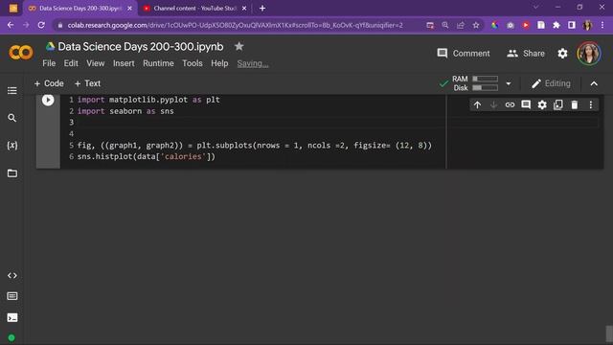Screen dimensions: 613x345
Task: Add a comment to the cell
Action: [526, 104]
